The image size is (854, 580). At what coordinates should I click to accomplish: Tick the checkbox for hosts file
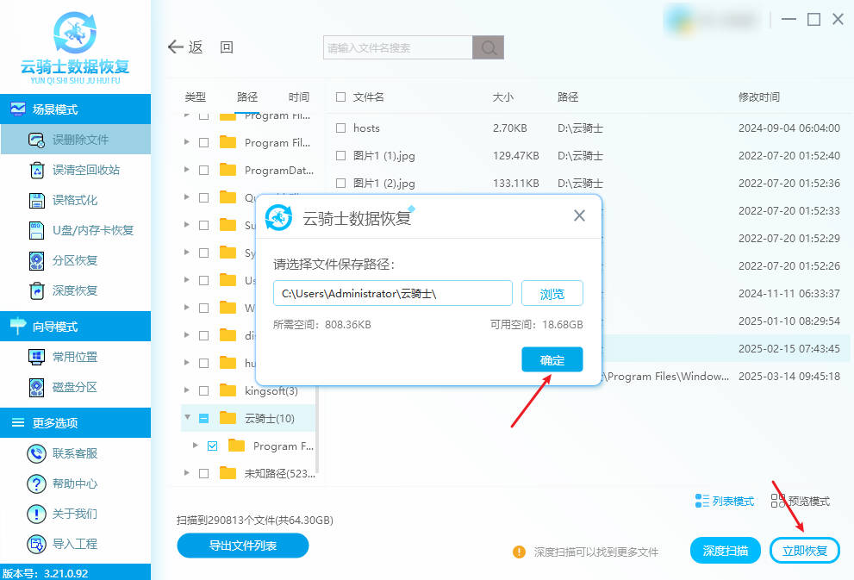click(340, 128)
